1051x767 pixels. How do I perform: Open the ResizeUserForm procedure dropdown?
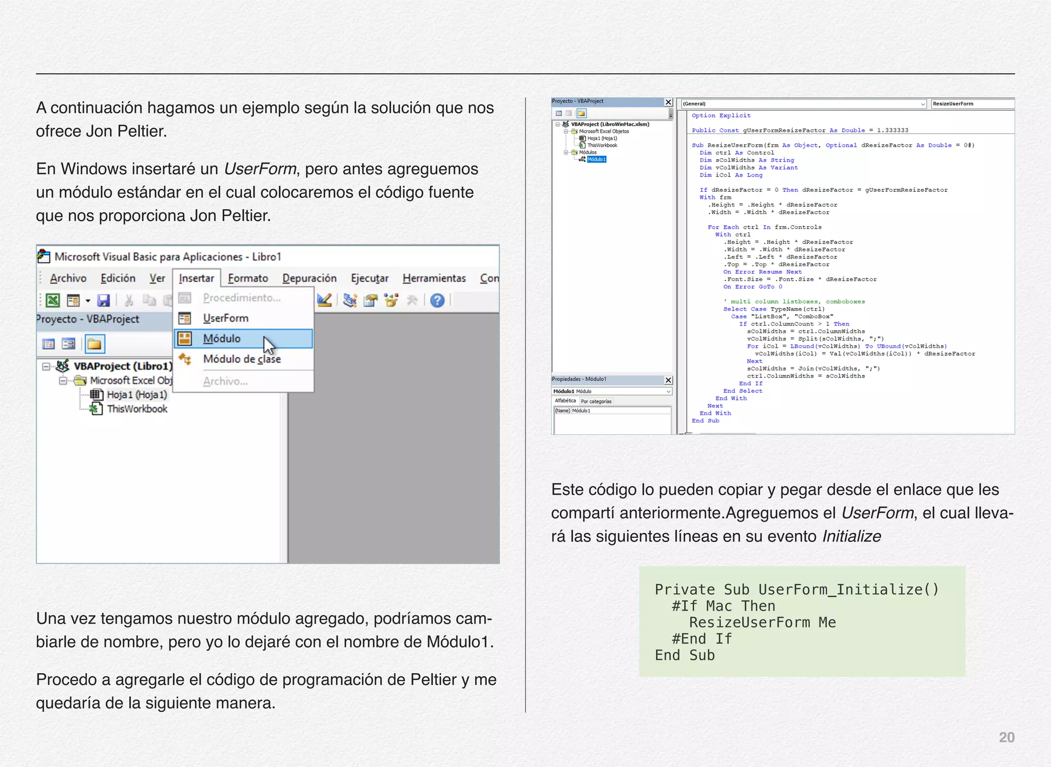click(972, 104)
